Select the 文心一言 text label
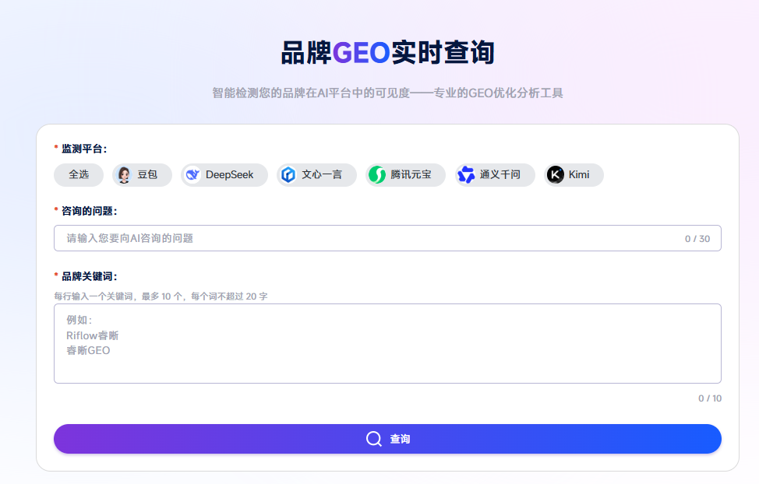 coord(322,175)
